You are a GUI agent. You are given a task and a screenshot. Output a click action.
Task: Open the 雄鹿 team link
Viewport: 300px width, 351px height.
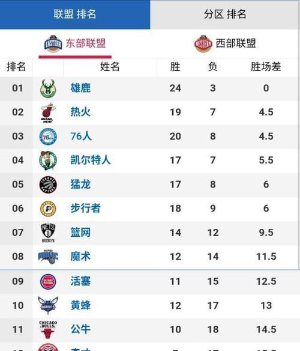80,88
